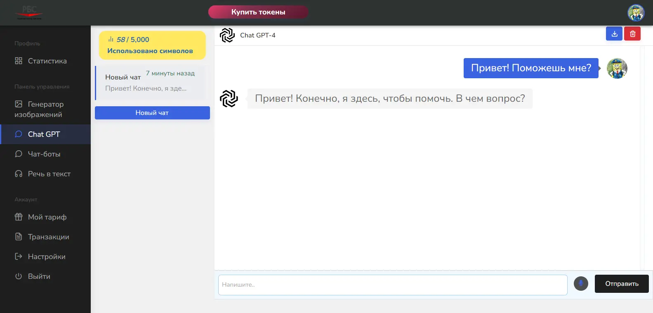Click the Chat GPT-4 title text
Image resolution: width=653 pixels, height=313 pixels.
(x=258, y=35)
